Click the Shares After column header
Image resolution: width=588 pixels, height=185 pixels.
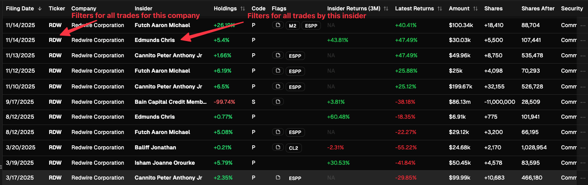[538, 9]
